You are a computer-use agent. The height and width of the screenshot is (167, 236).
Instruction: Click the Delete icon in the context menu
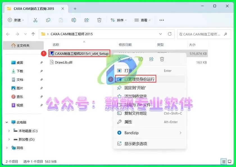[162, 59]
